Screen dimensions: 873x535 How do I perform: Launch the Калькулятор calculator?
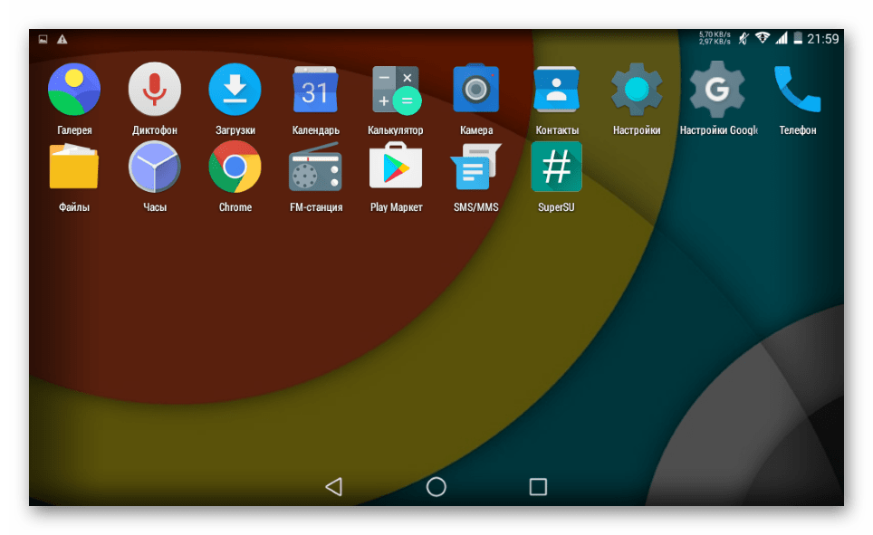pos(396,90)
